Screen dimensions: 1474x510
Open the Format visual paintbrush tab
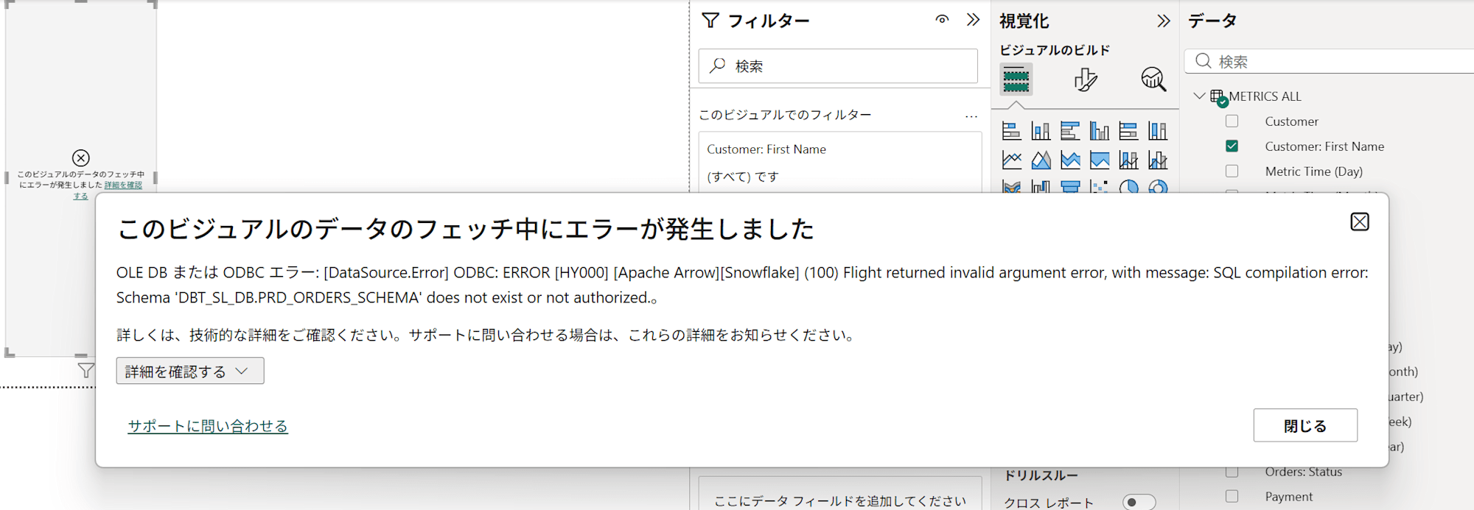(x=1085, y=79)
